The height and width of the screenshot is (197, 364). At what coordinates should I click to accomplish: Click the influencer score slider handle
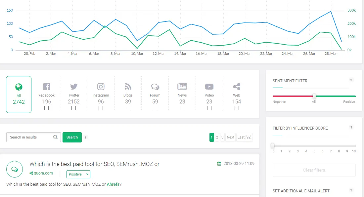click(273, 146)
